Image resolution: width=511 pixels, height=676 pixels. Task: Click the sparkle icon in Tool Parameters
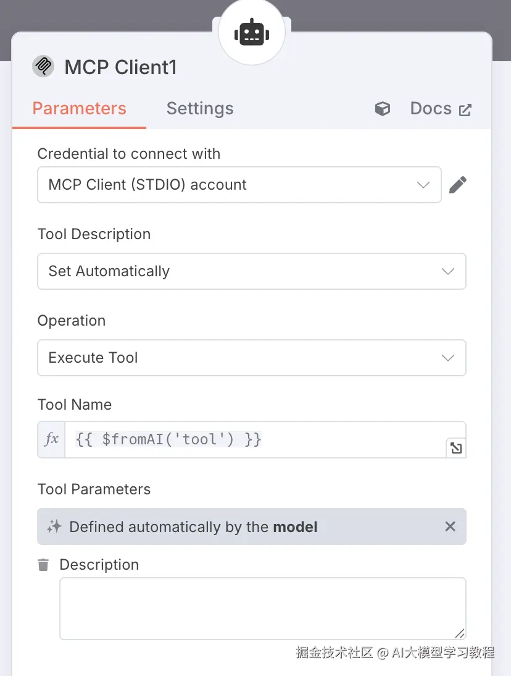click(x=54, y=526)
